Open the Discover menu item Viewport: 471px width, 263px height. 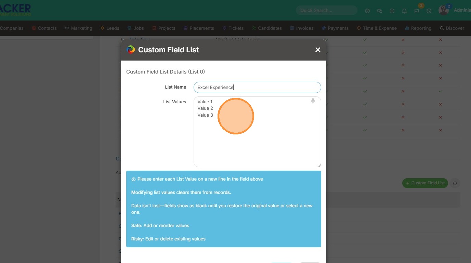(x=452, y=28)
